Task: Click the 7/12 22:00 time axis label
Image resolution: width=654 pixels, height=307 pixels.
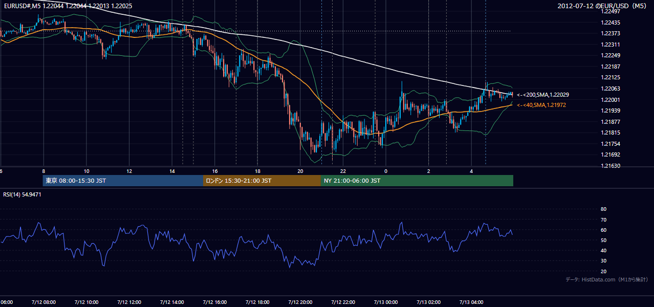Action: 343,302
